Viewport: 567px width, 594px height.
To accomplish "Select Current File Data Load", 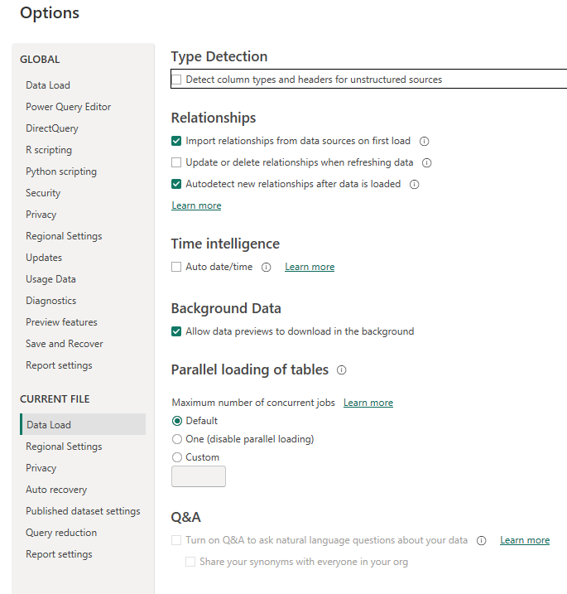I will tap(83, 424).
